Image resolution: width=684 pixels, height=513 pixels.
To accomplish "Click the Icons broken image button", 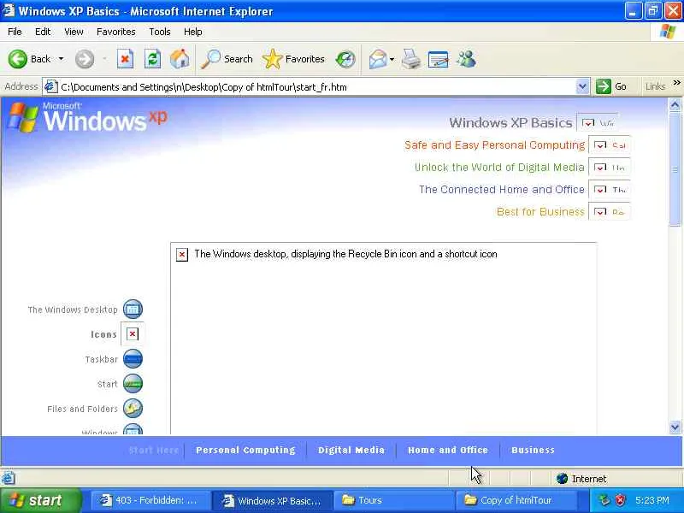I will 133,334.
